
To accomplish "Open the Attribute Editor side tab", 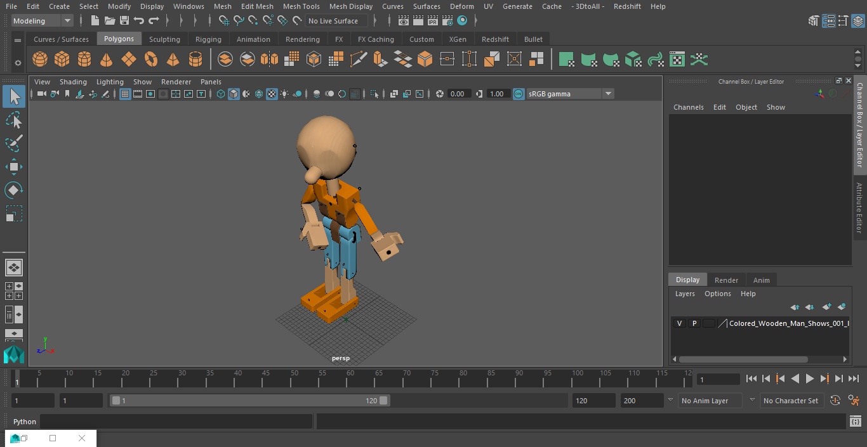I will [x=859, y=208].
